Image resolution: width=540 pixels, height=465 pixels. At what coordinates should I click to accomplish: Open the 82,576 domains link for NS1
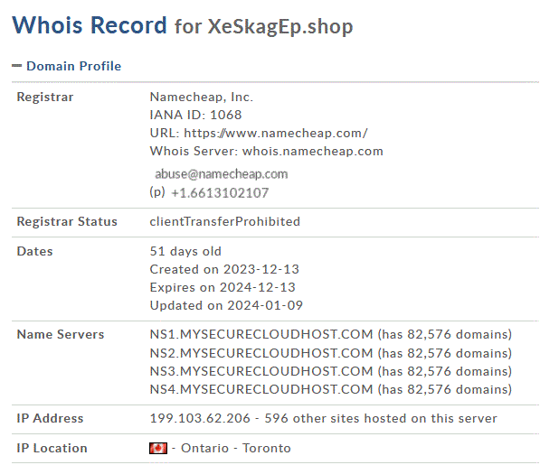(445, 334)
